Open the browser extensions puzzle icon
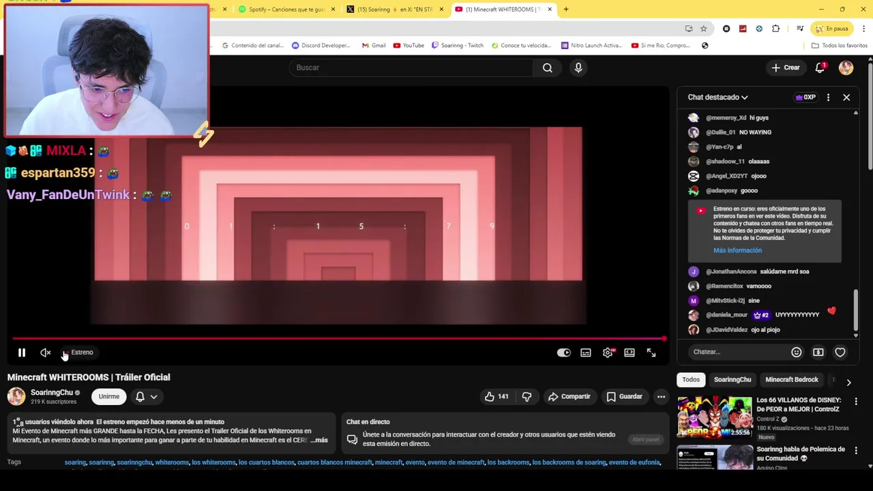This screenshot has width=873, height=491. (x=775, y=29)
